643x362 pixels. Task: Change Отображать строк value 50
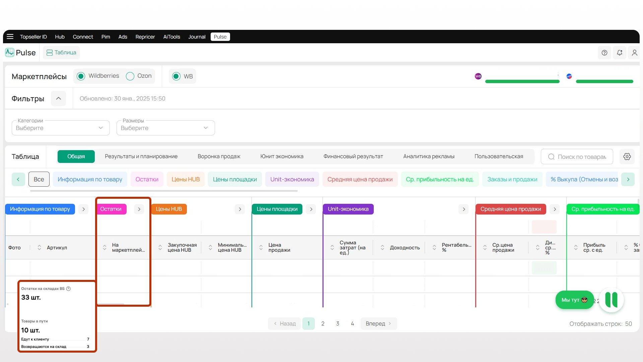tap(628, 324)
